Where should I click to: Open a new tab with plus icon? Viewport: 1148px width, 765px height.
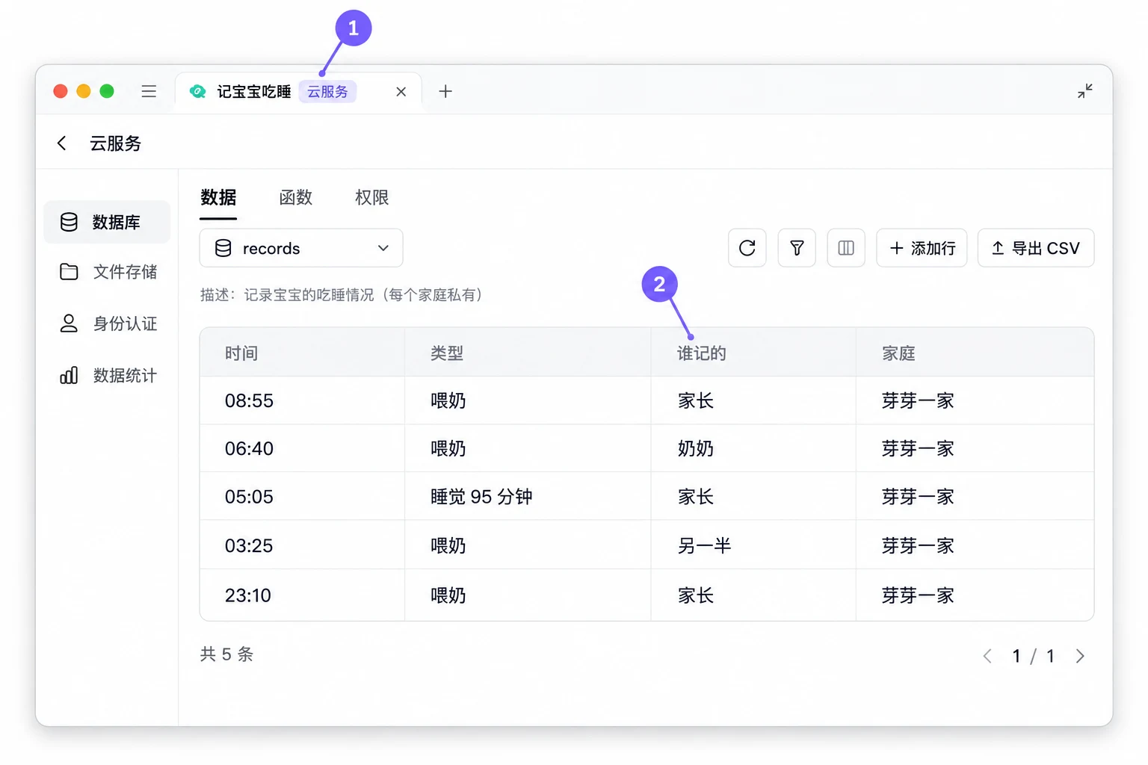pos(445,91)
